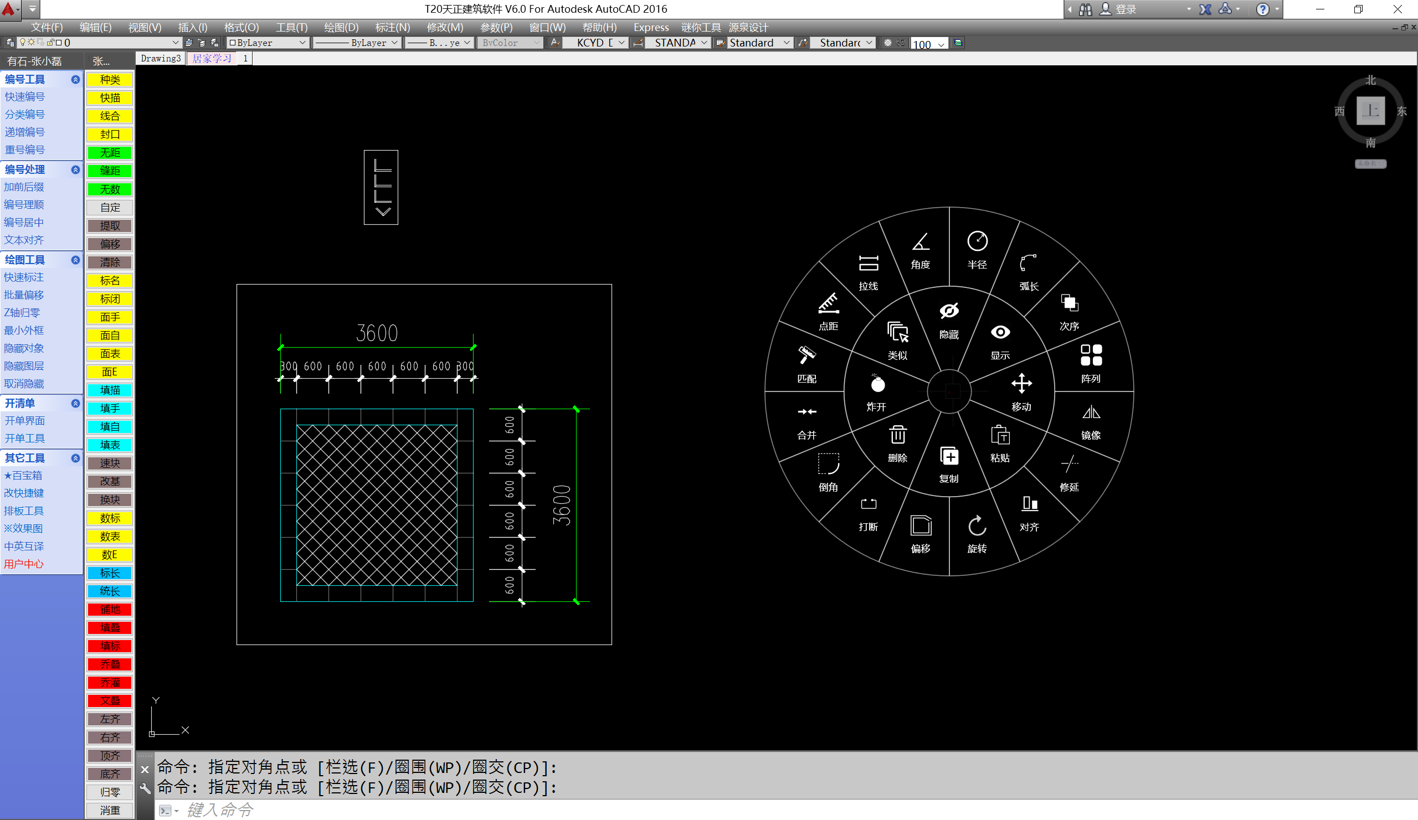Select the 炸开 explode tool
1418x820 pixels.
click(877, 393)
